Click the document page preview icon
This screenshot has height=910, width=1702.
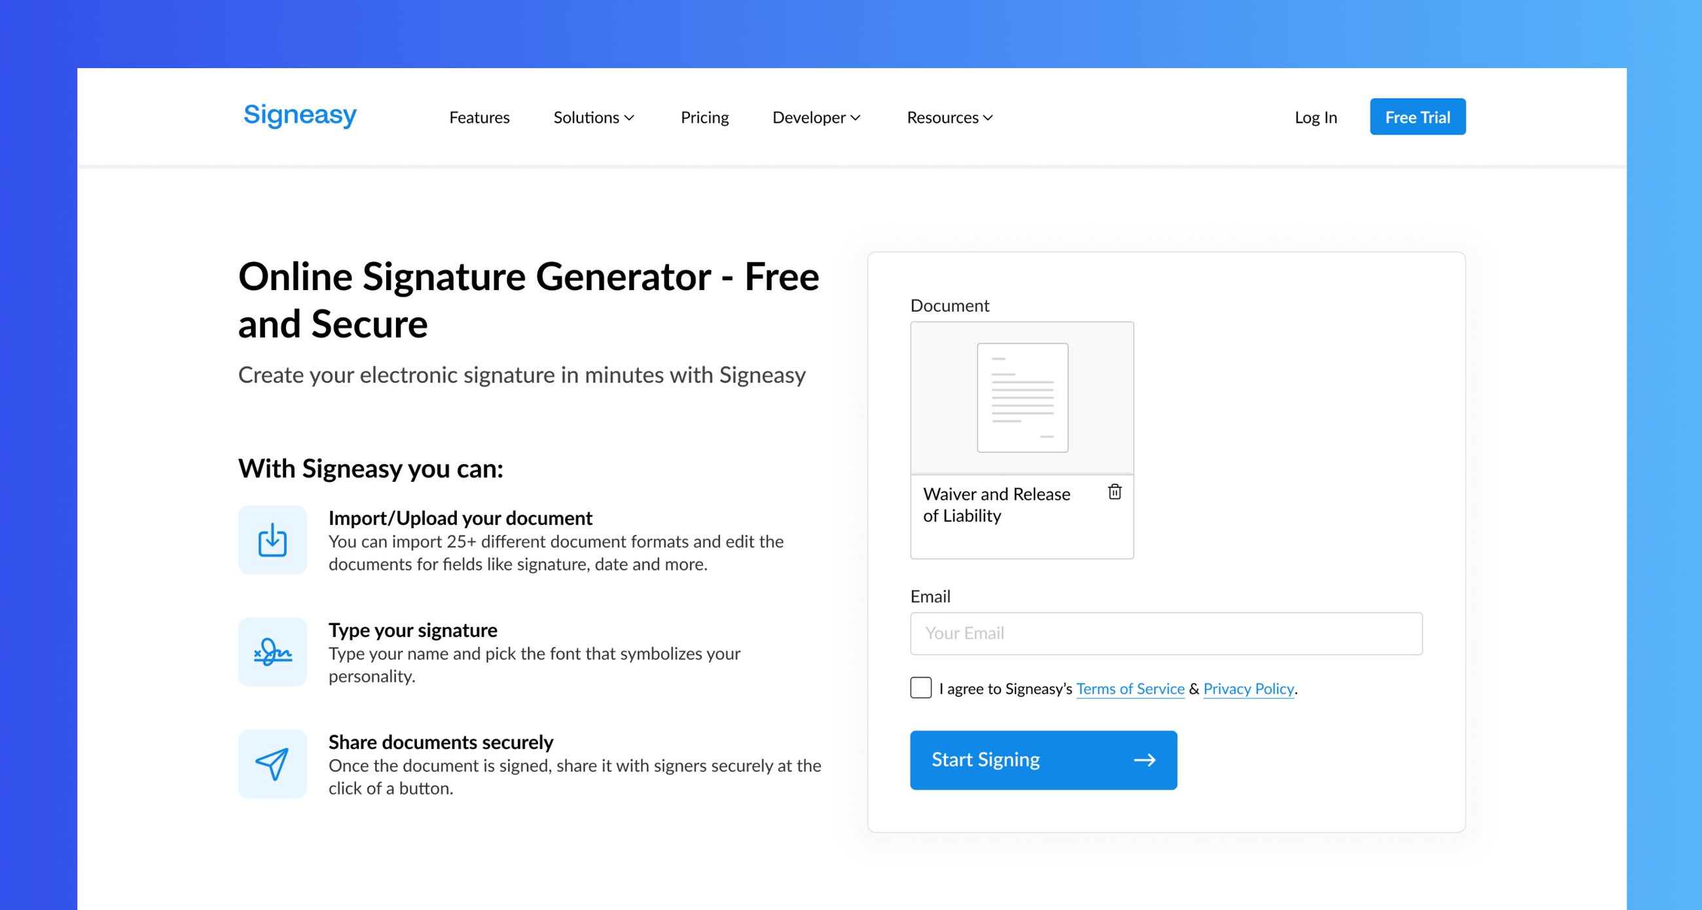1021,397
